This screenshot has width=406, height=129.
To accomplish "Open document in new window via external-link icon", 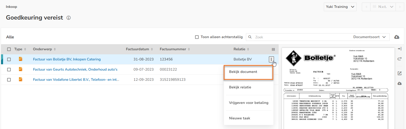I will click(x=400, y=73).
